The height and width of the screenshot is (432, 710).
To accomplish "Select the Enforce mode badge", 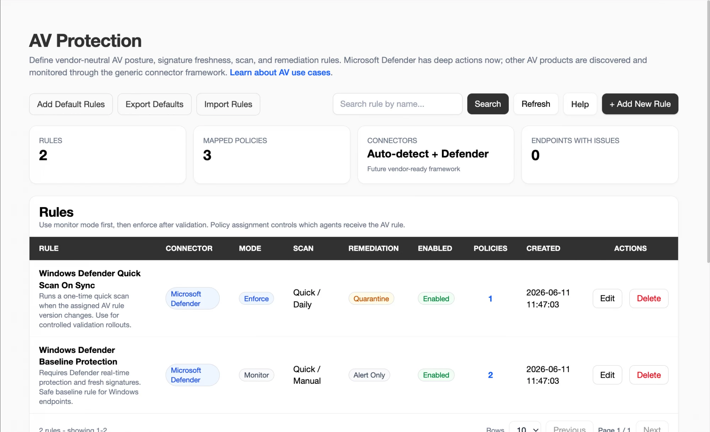I will click(256, 299).
